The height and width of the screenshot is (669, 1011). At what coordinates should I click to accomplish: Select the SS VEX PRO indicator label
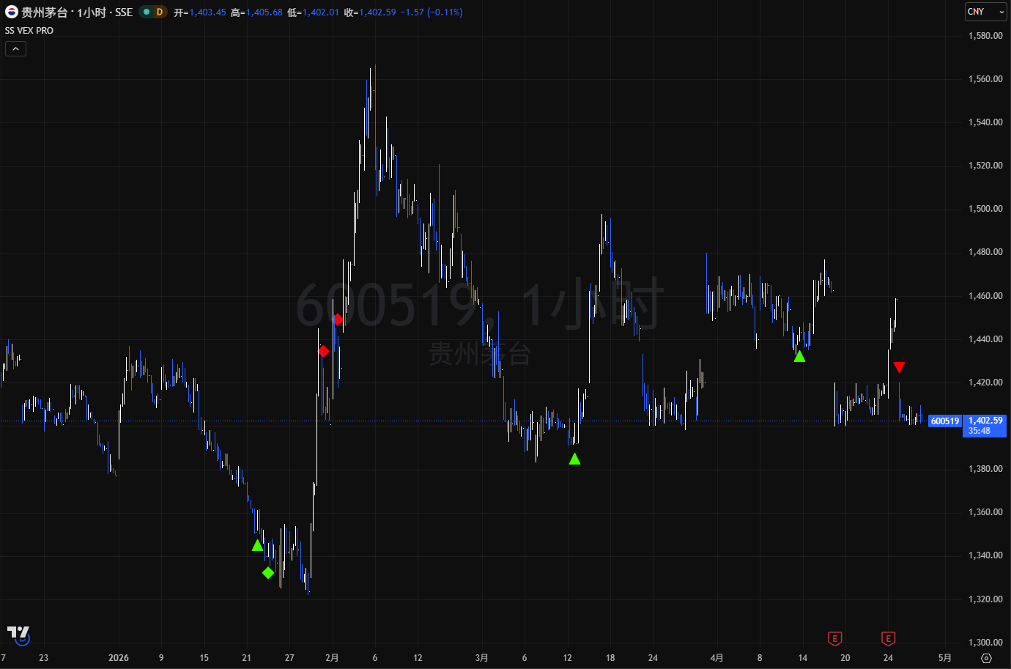(x=29, y=31)
